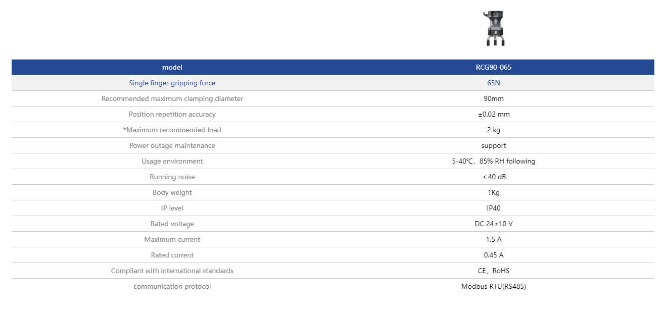Click the 'Power outage maintenance' label
666x315 pixels.
(x=172, y=145)
